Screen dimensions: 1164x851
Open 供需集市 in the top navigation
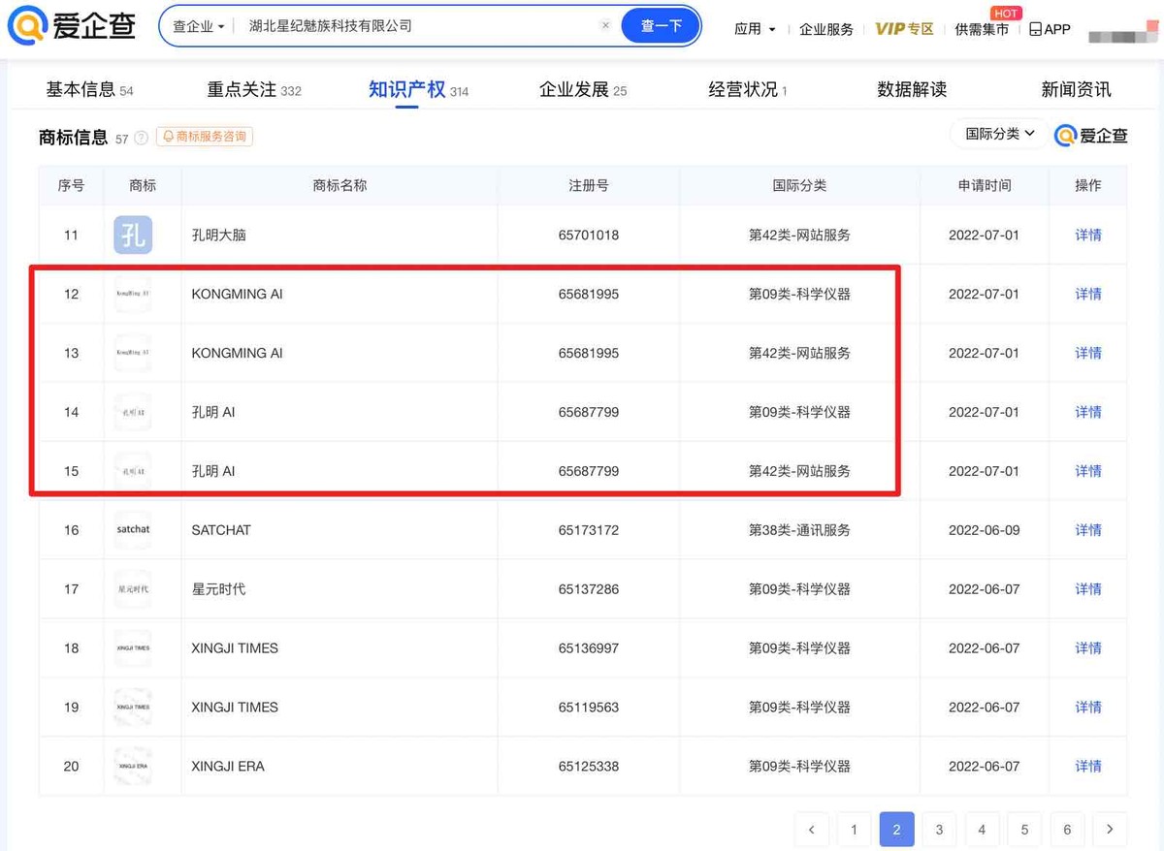(x=982, y=29)
